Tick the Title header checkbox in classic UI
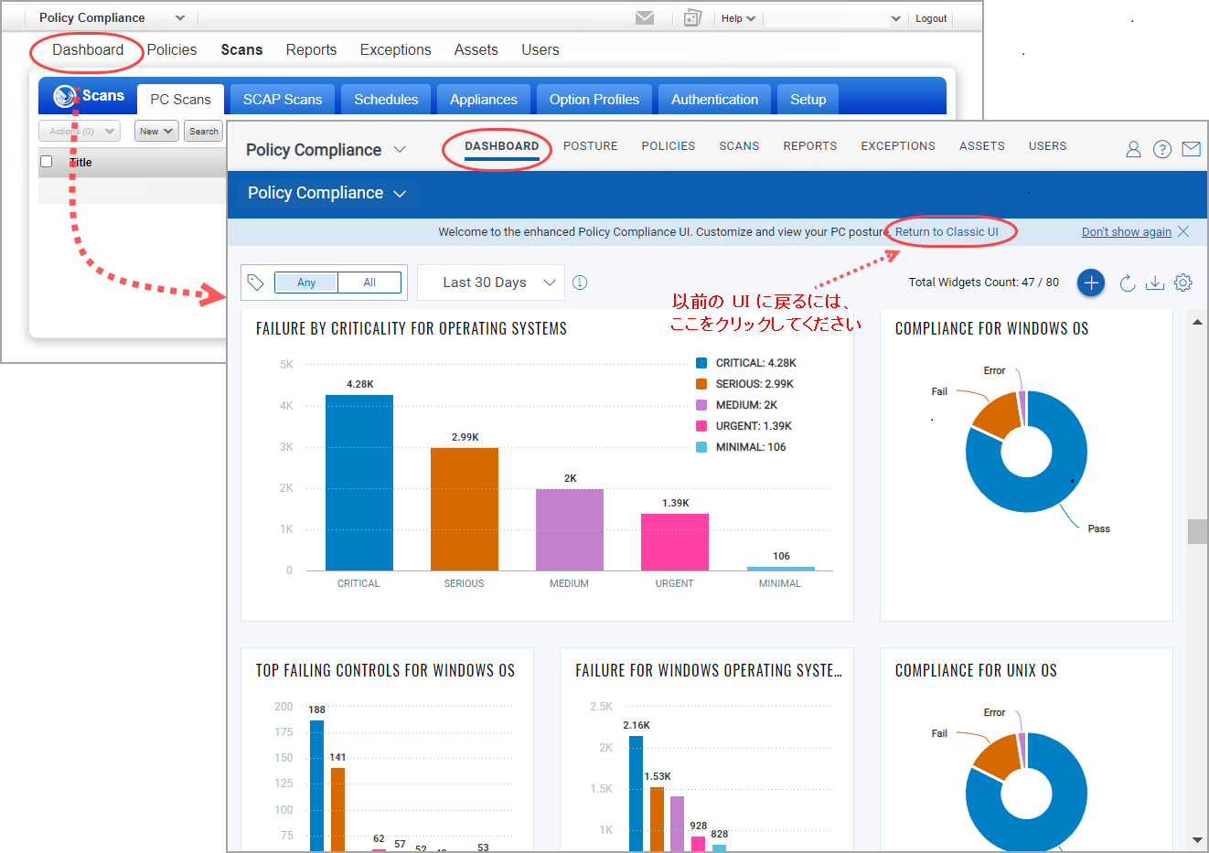 click(47, 162)
